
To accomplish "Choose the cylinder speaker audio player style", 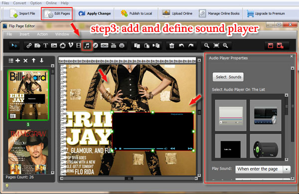I will (x=266, y=146).
